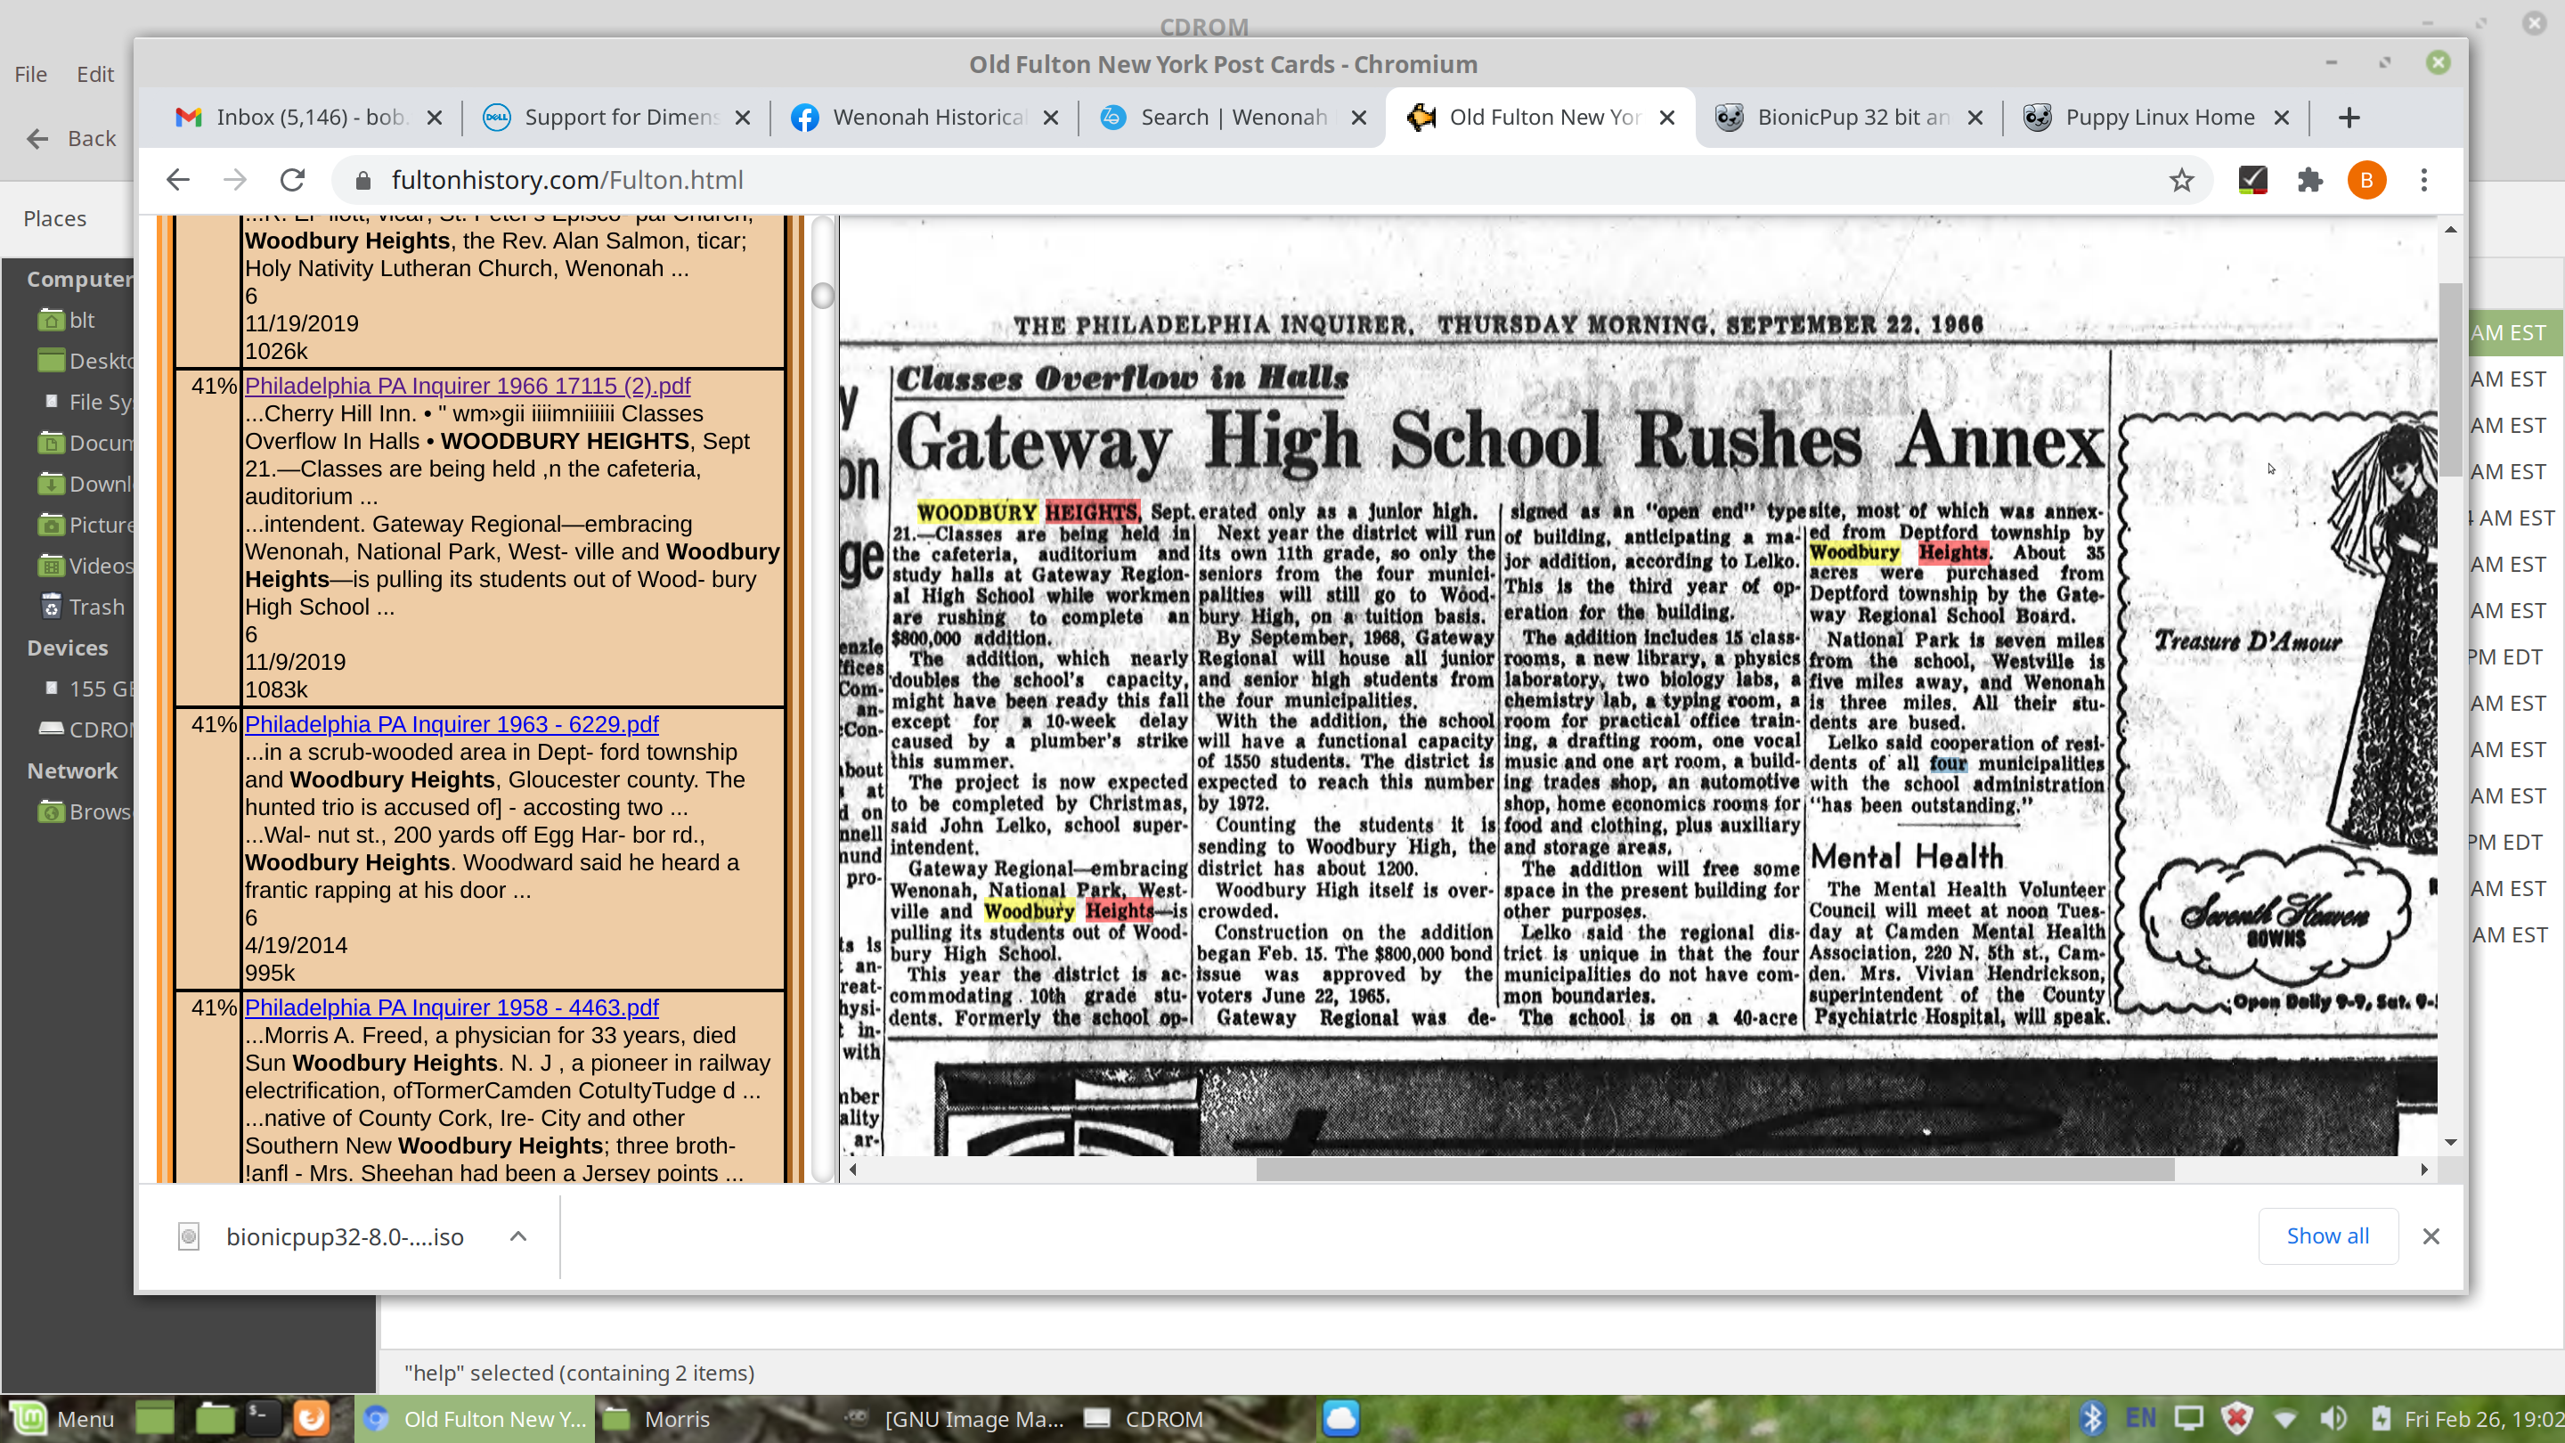Viewport: 2565px width, 1443px height.
Task: Switch to Support for Dimension tab
Action: pos(615,118)
